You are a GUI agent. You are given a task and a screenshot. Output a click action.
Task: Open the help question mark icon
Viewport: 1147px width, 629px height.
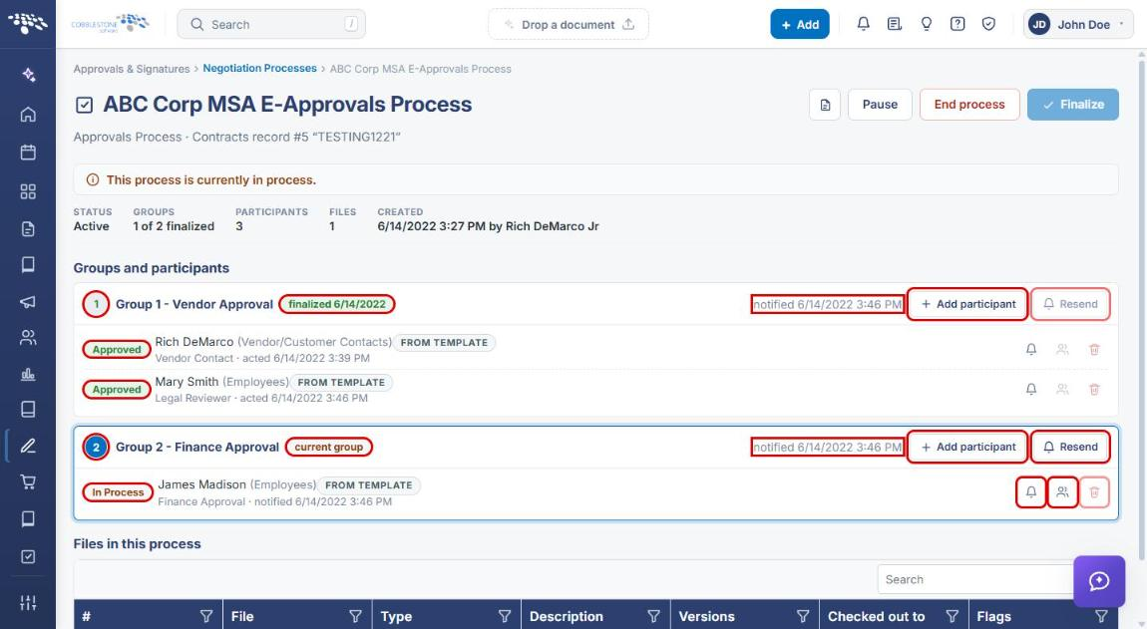coord(956,24)
